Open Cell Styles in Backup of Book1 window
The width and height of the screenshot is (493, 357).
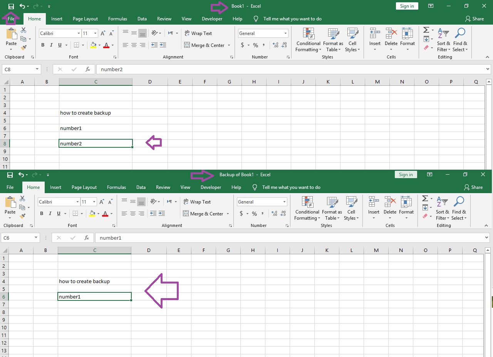352,208
